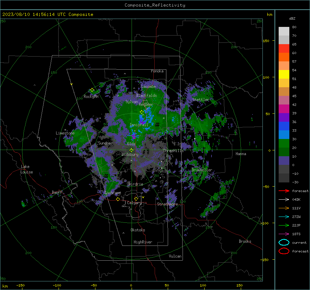Select the 36 dBZ purple color swatch
The height and width of the screenshot is (290, 310).
pyautogui.click(x=284, y=118)
